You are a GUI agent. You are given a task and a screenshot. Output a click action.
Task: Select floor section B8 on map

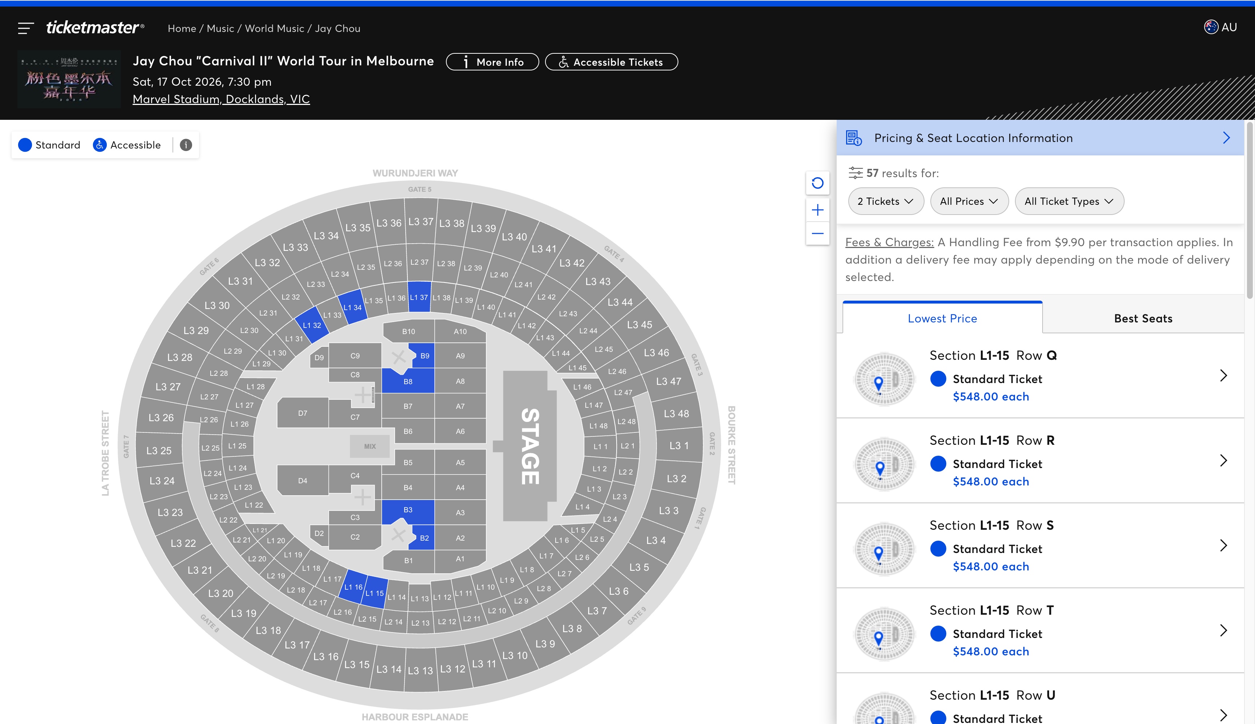point(408,381)
